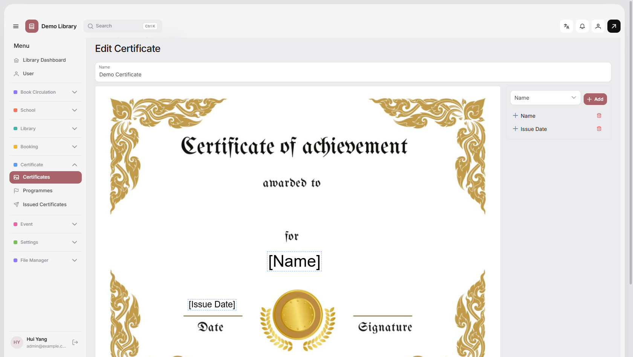Select the Certificates sidebar item

pos(45,177)
